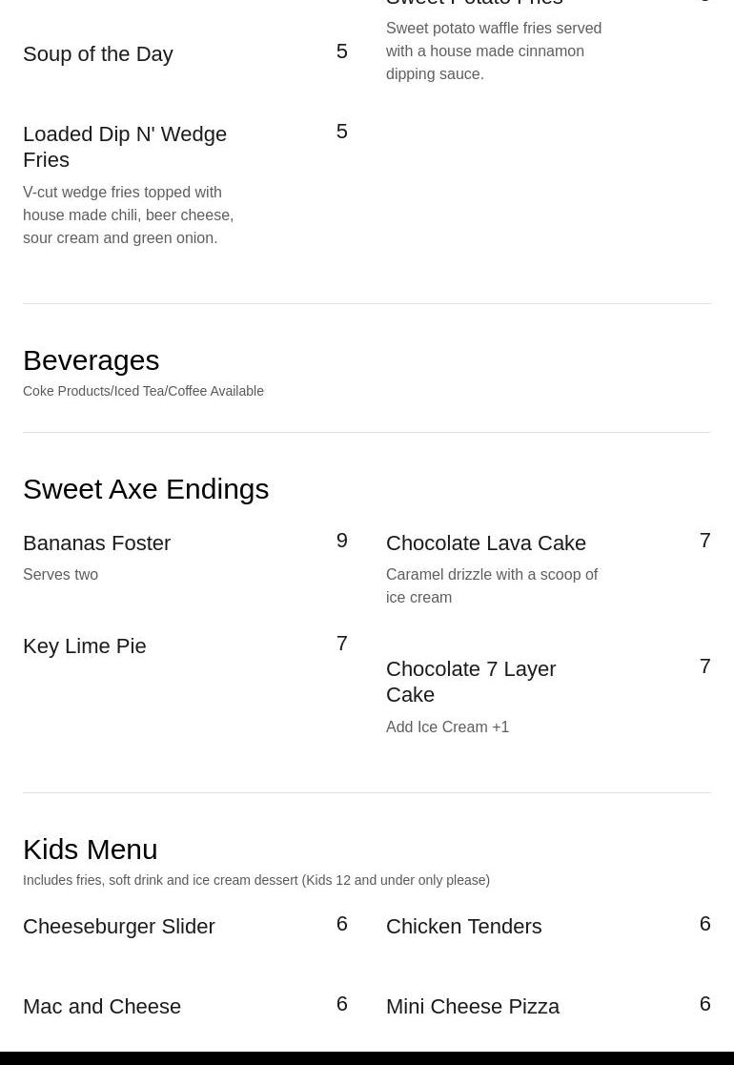Viewport: 734px width, 1065px height.
Task: Click the Caramel drizzle description text
Action: 492,586
